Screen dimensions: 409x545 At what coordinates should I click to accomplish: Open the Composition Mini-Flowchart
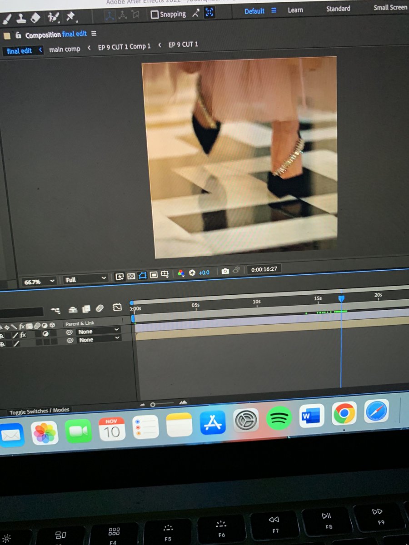pyautogui.click(x=56, y=311)
